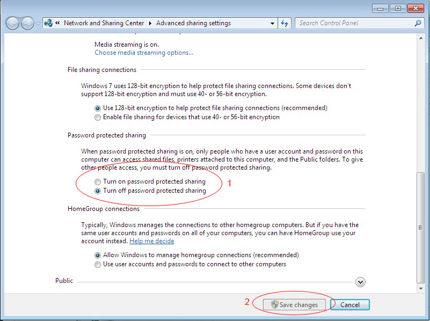430x321 pixels.
Task: Click the vertical scrollbar thumb
Action: point(421,228)
